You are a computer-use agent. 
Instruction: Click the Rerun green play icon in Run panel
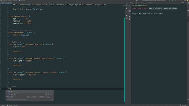[x=127, y=6]
